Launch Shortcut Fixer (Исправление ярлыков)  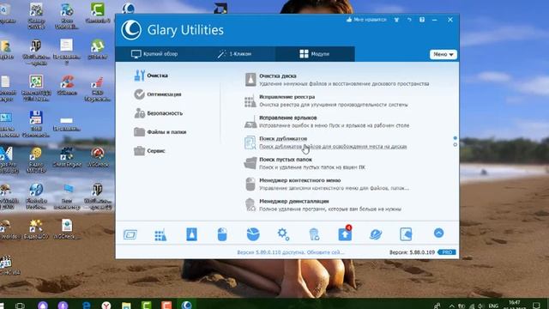327,122
